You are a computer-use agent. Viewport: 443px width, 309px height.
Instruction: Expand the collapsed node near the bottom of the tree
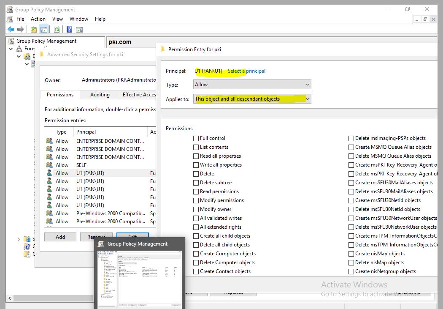tap(19, 239)
